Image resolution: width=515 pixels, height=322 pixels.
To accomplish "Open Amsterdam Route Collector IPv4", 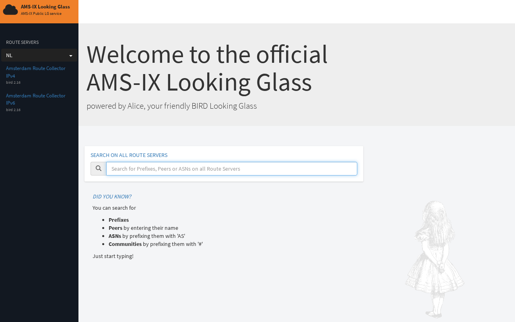I will pos(35,72).
